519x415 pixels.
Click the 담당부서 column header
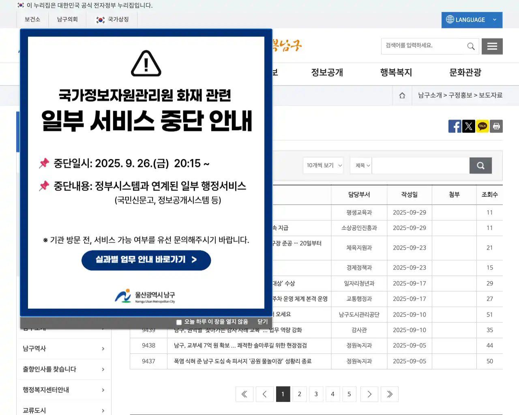(x=359, y=195)
